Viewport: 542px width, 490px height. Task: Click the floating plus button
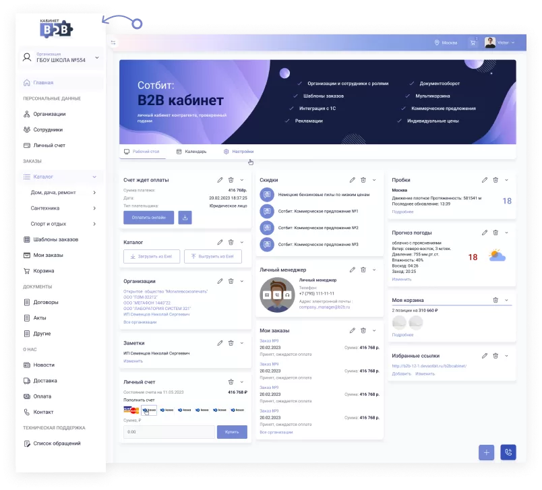(x=486, y=452)
